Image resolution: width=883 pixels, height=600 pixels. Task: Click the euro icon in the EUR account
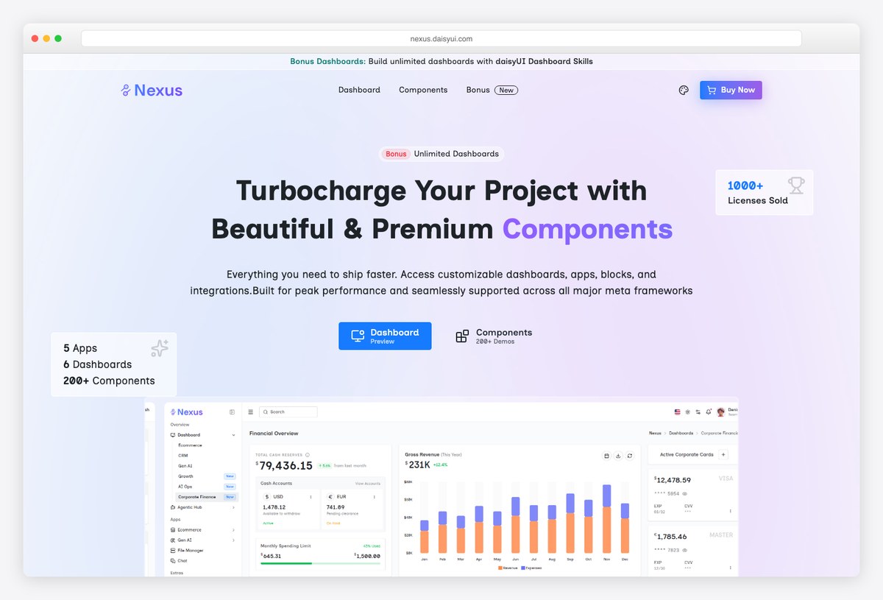330,497
